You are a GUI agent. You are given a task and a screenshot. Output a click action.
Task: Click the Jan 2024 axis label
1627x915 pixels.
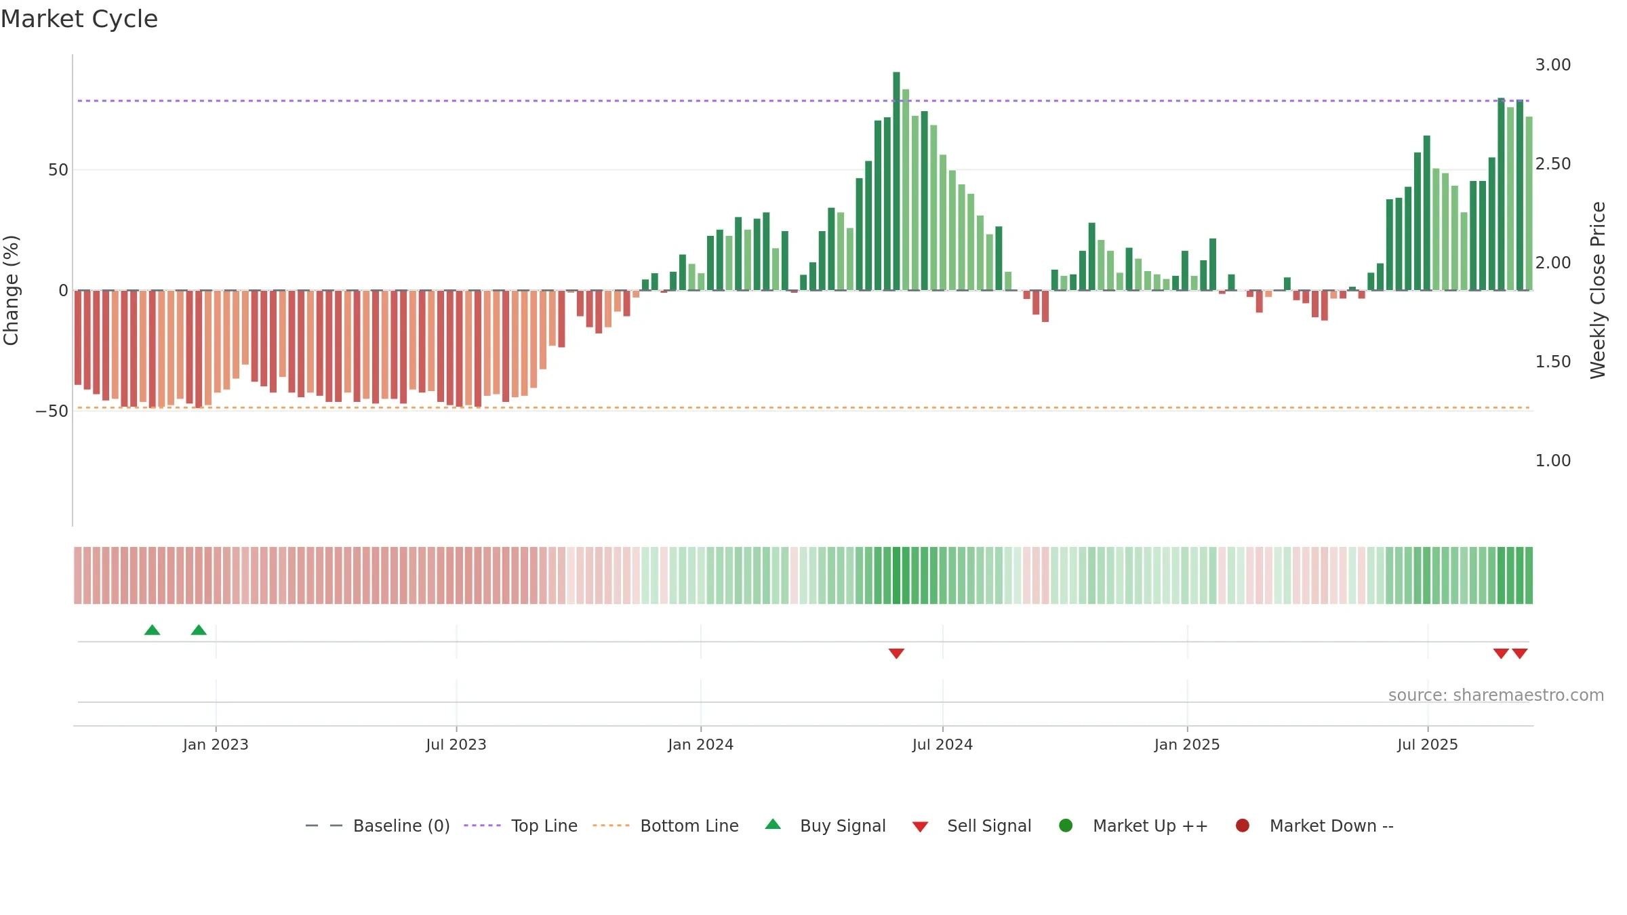click(700, 745)
